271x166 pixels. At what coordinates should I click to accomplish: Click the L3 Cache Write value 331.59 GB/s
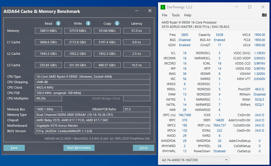pos(78,65)
